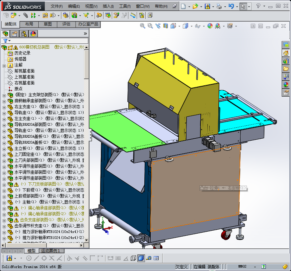Switch to the 评估 tab
Screen dimensions: 291x271
[x=66, y=24]
